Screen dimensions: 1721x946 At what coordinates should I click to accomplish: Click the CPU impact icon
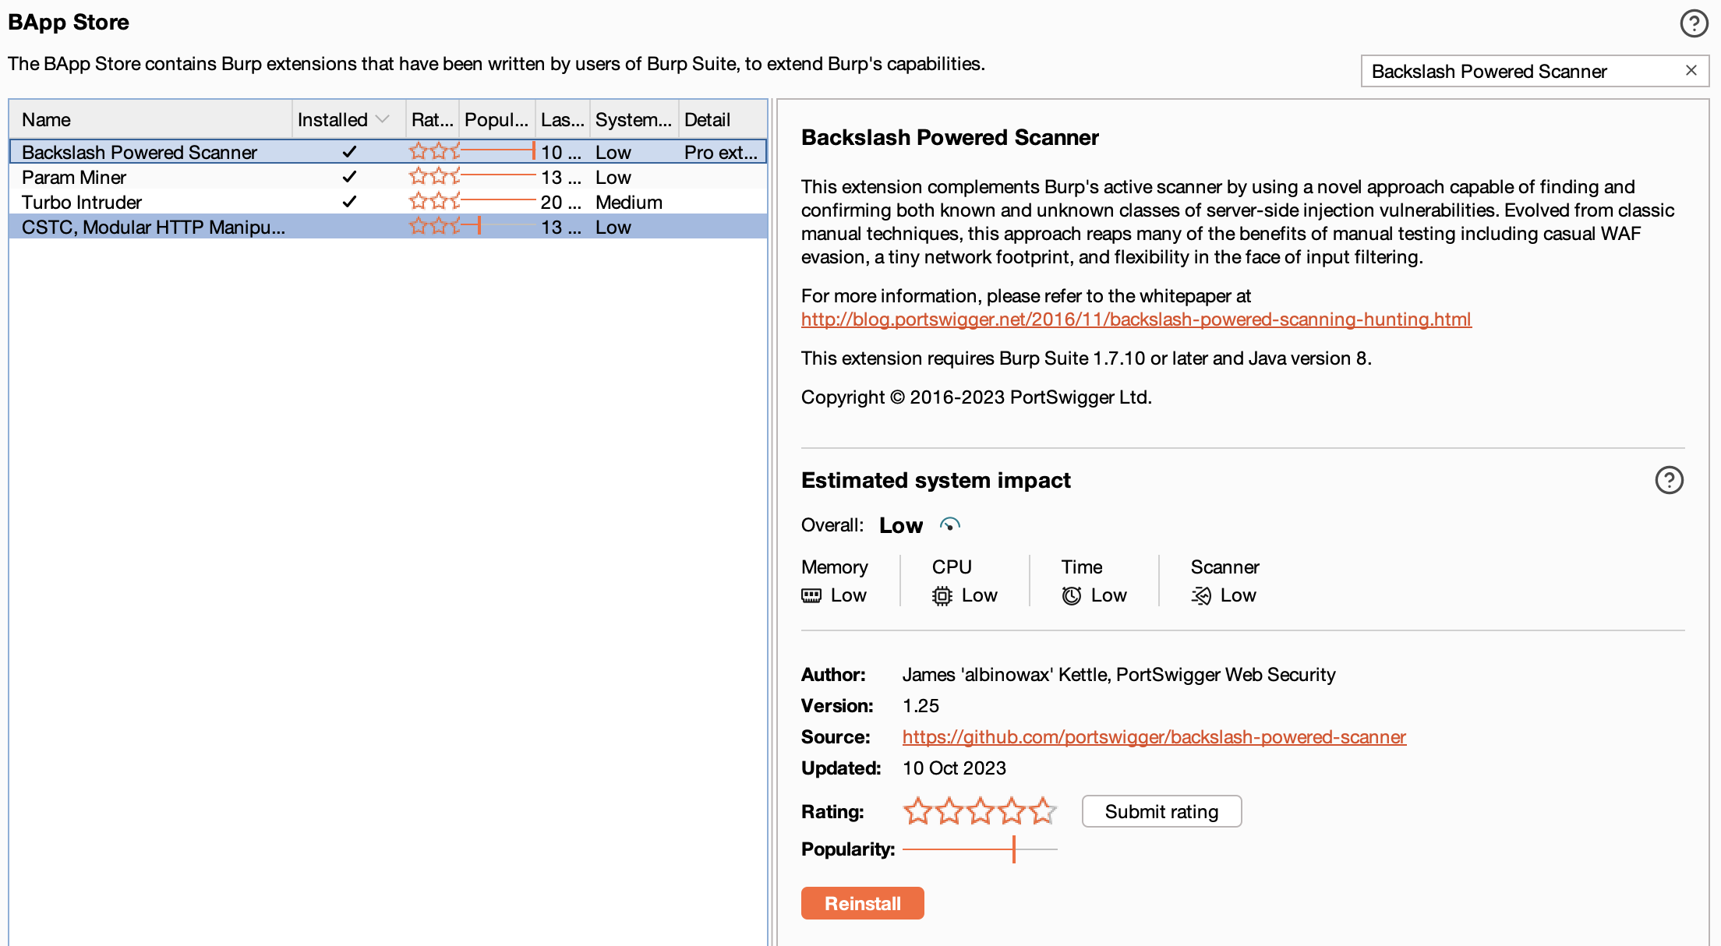point(942,594)
